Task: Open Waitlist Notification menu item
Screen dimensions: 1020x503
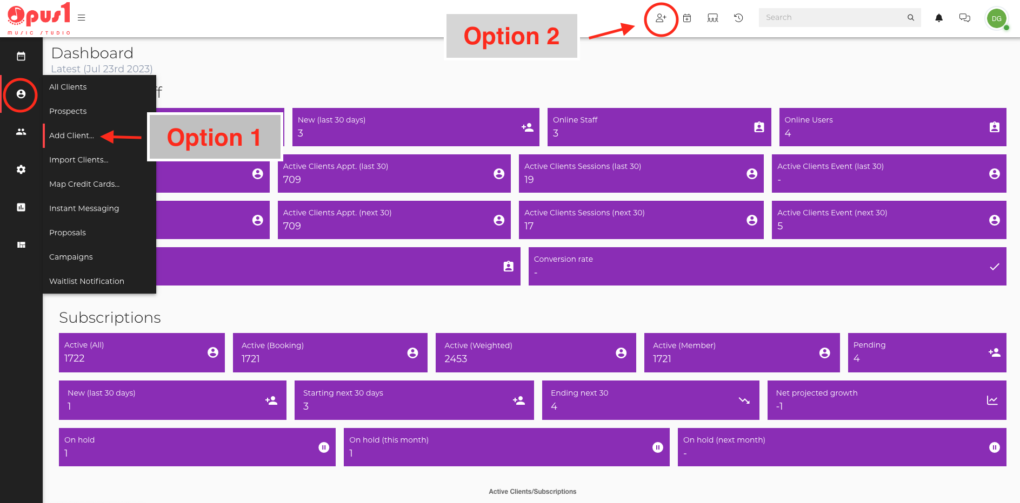Action: coord(99,281)
